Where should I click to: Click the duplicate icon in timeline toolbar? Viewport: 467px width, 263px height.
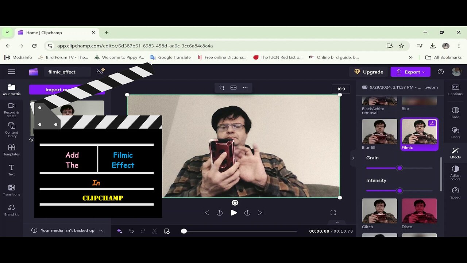[x=167, y=231]
